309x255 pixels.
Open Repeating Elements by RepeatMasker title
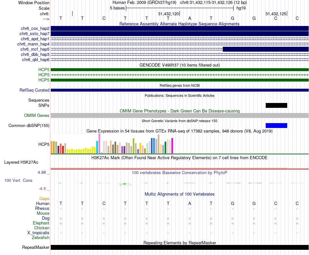coord(180,243)
